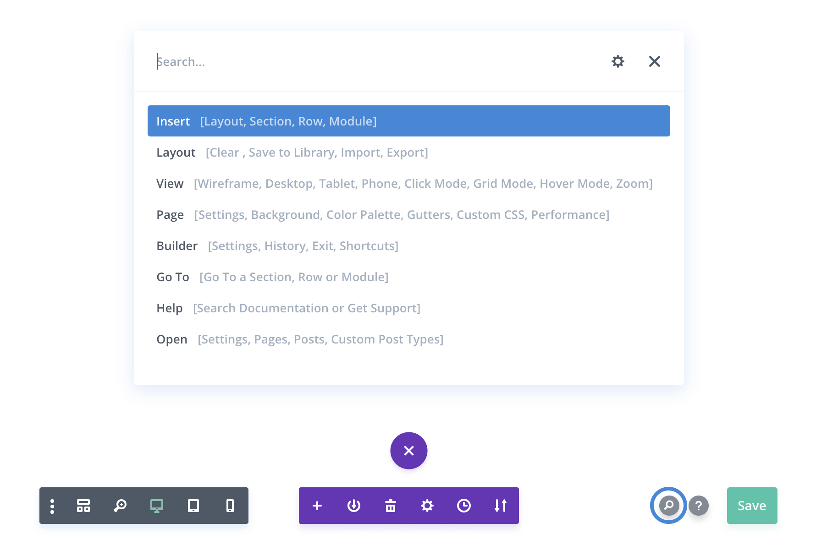The width and height of the screenshot is (816, 545).
Task: Select the Go To menu entry
Action: 272,277
